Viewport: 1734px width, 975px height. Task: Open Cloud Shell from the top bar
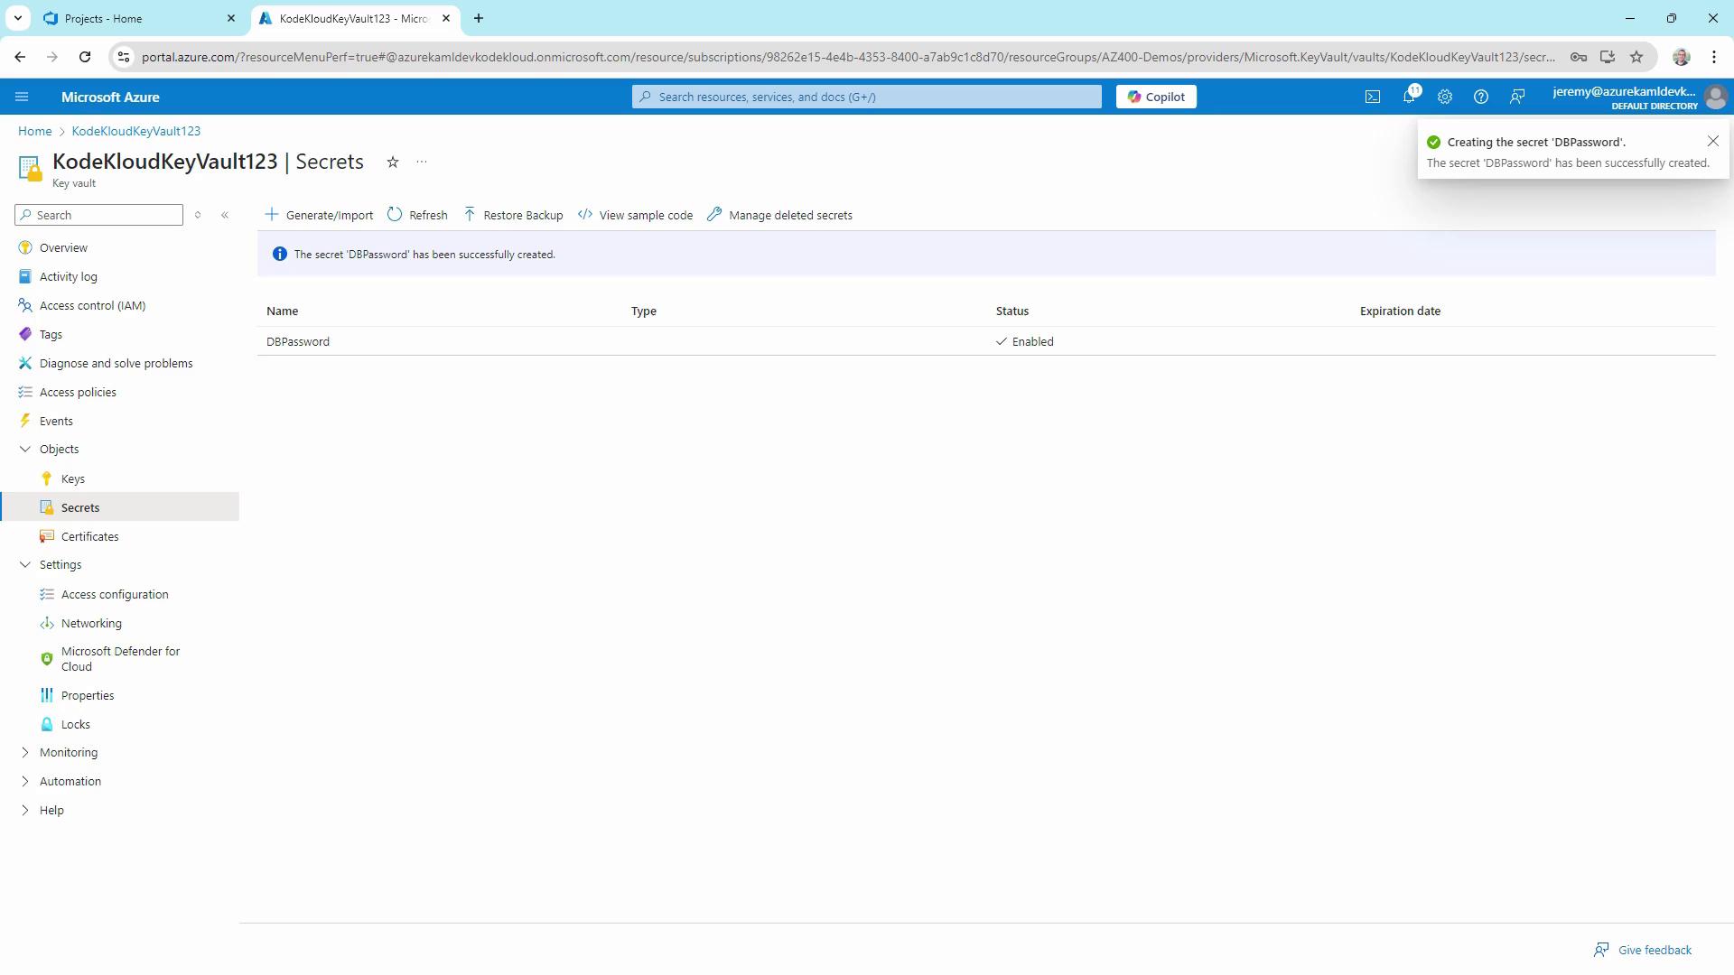point(1373,97)
